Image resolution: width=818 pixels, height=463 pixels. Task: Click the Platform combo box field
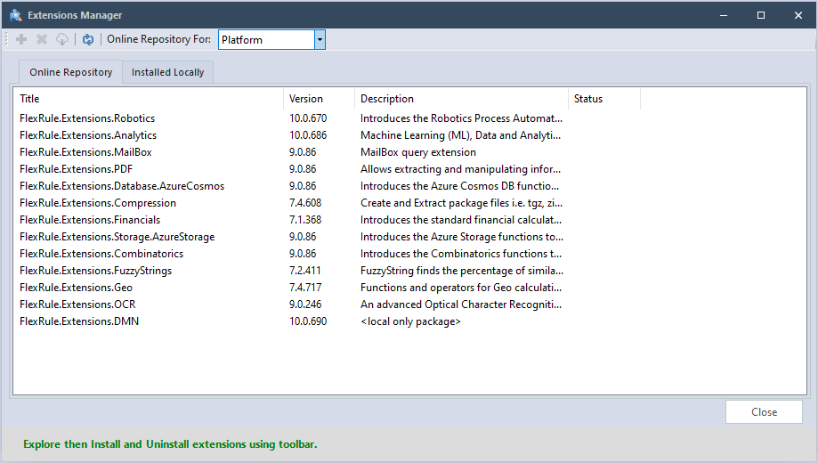266,40
